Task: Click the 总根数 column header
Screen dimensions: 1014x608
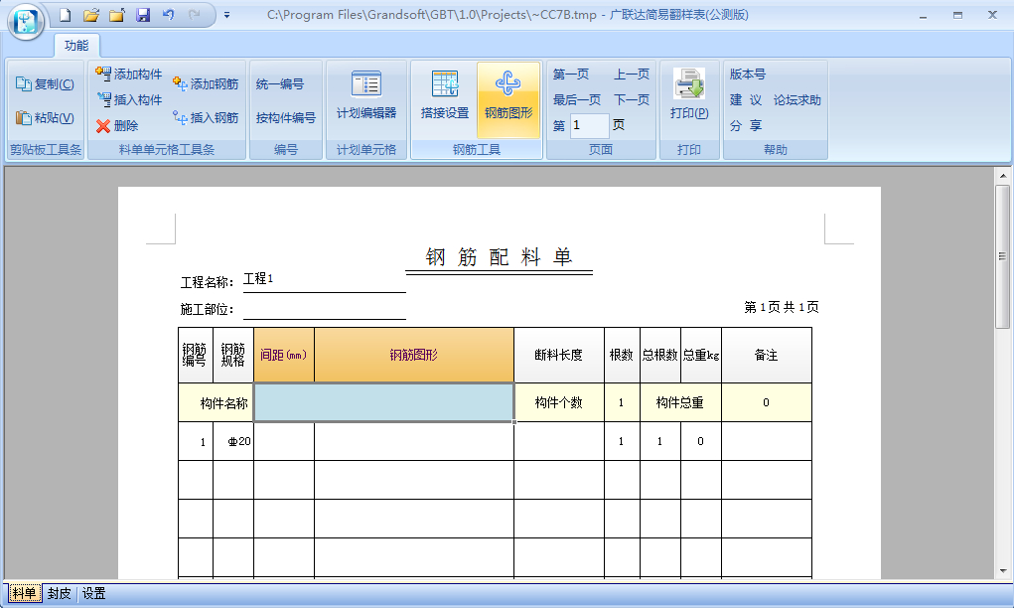Action: (660, 355)
